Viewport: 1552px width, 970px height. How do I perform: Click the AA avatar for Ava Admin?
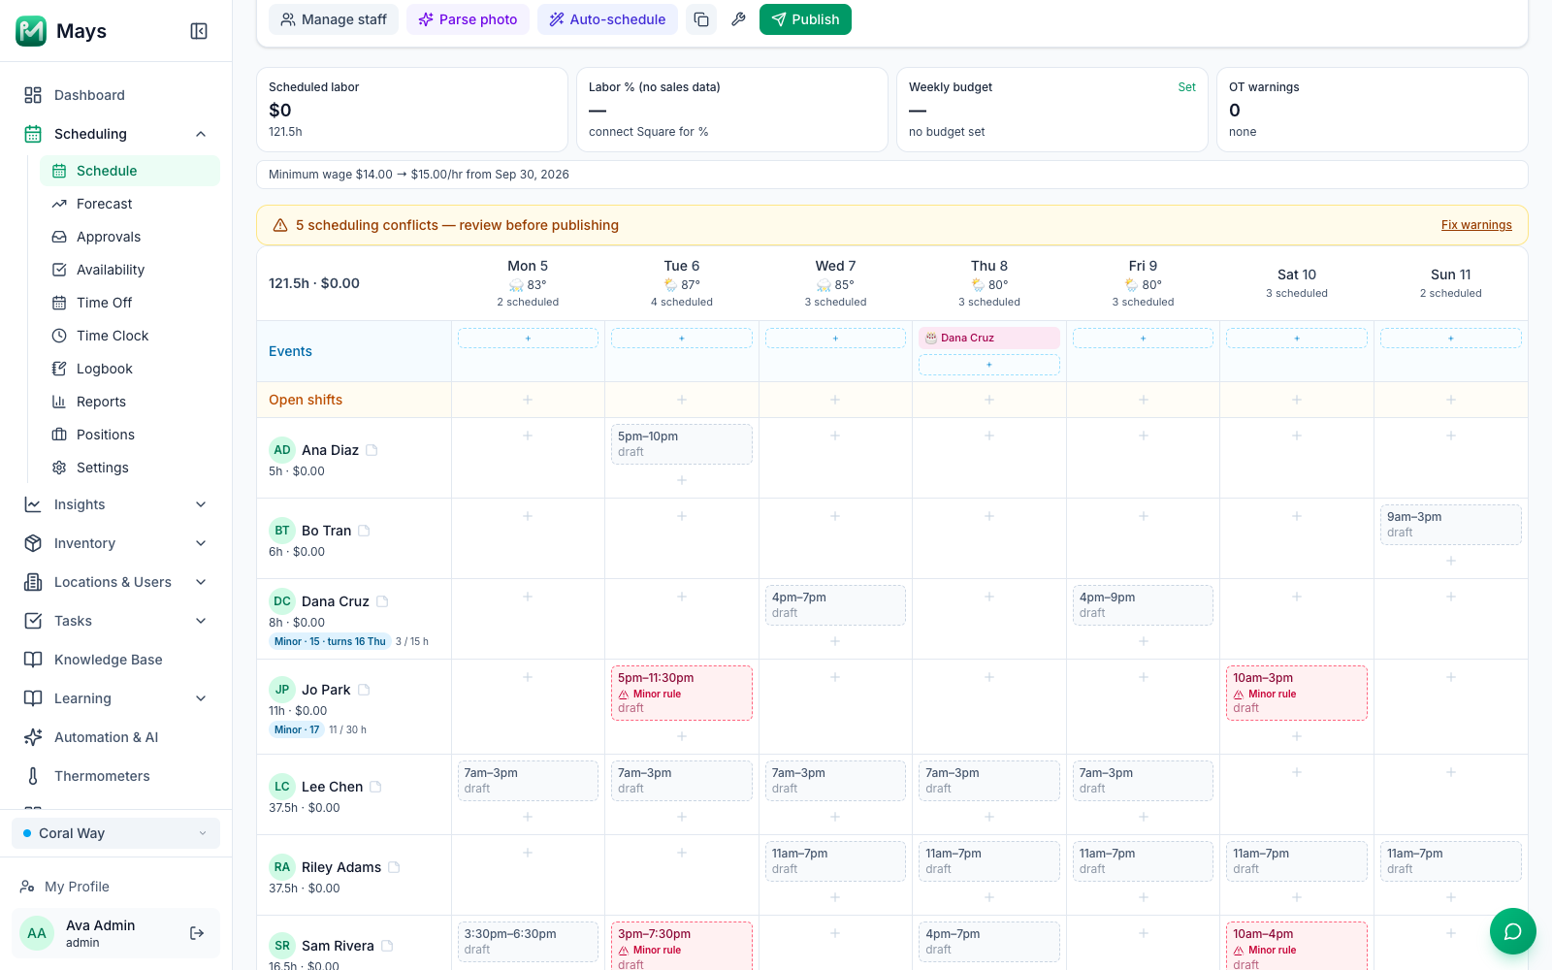click(37, 933)
